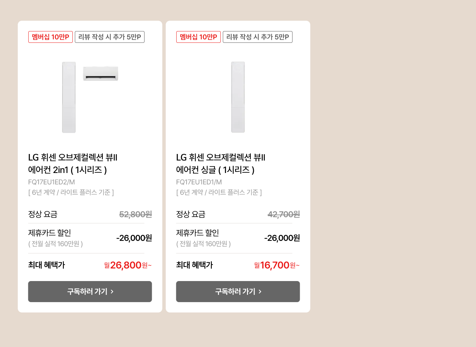Click model number FQ17EU1ED1/M
The image size is (476, 347).
click(199, 182)
